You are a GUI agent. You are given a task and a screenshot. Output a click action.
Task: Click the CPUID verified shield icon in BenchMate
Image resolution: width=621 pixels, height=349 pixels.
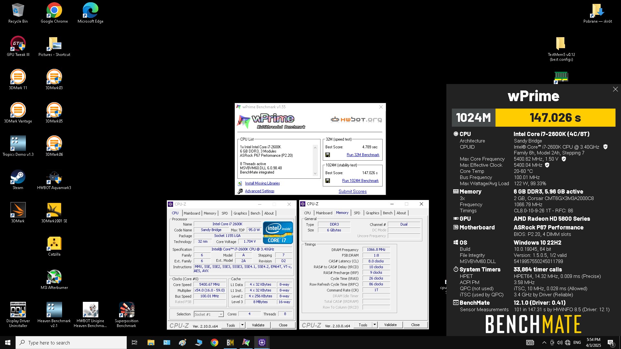tap(605, 147)
